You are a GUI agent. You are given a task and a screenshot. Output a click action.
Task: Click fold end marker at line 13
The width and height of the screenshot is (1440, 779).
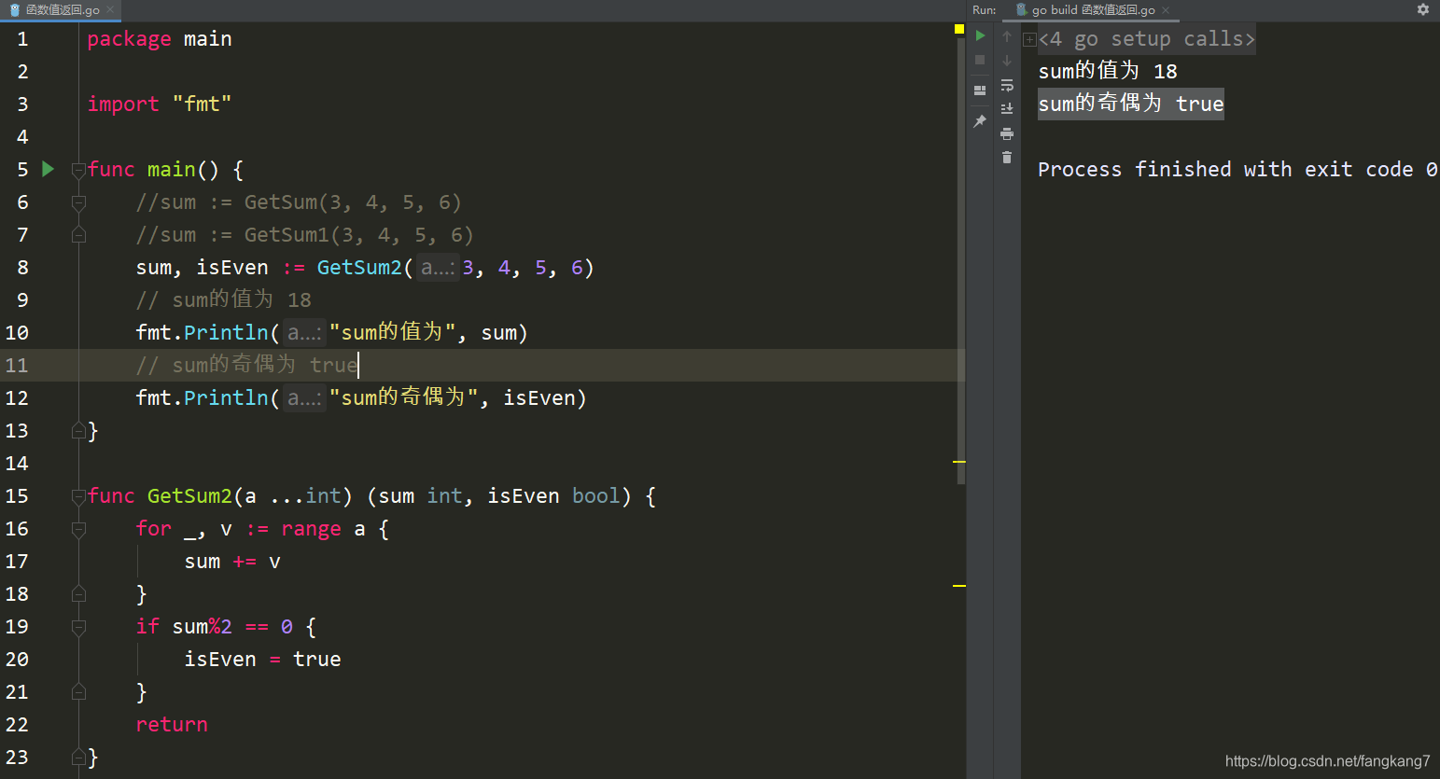pos(78,431)
